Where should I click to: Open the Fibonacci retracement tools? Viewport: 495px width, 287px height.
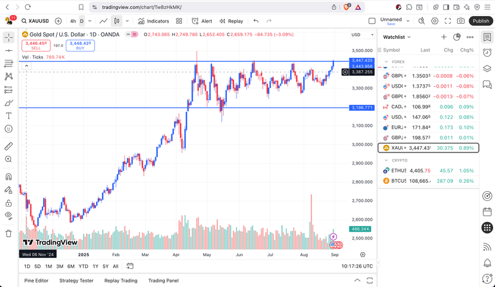click(x=8, y=63)
